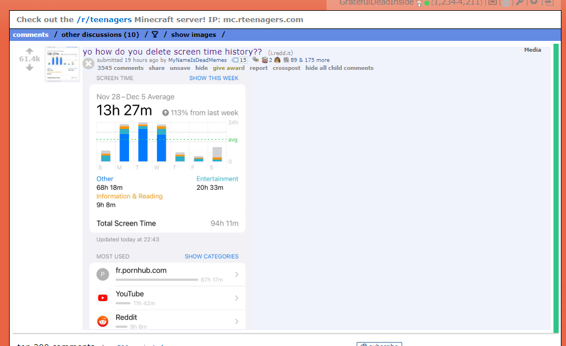
Task: Click the 94h 11m total value
Action: tap(225, 223)
